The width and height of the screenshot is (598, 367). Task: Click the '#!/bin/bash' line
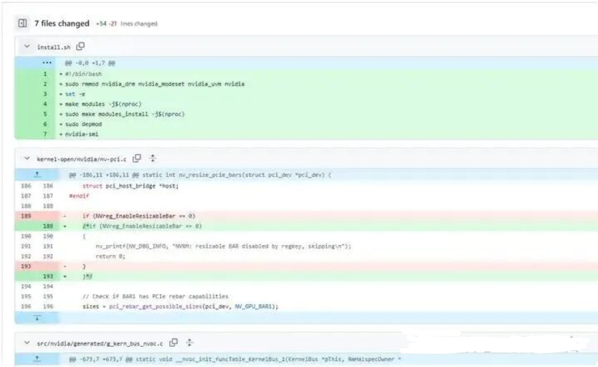(83, 74)
